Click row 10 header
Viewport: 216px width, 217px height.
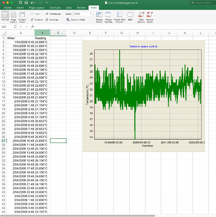tap(3, 74)
